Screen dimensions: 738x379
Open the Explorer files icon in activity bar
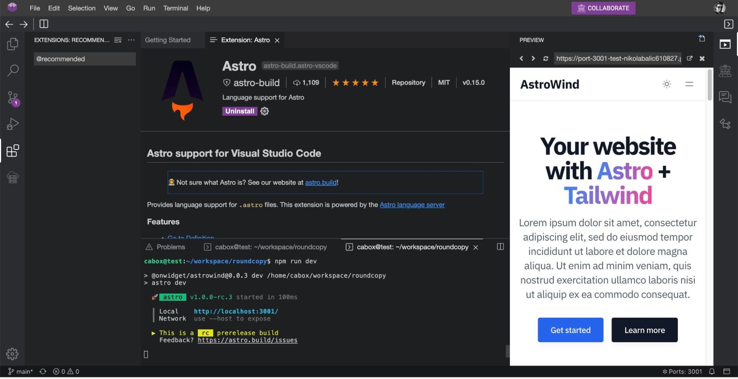tap(13, 44)
